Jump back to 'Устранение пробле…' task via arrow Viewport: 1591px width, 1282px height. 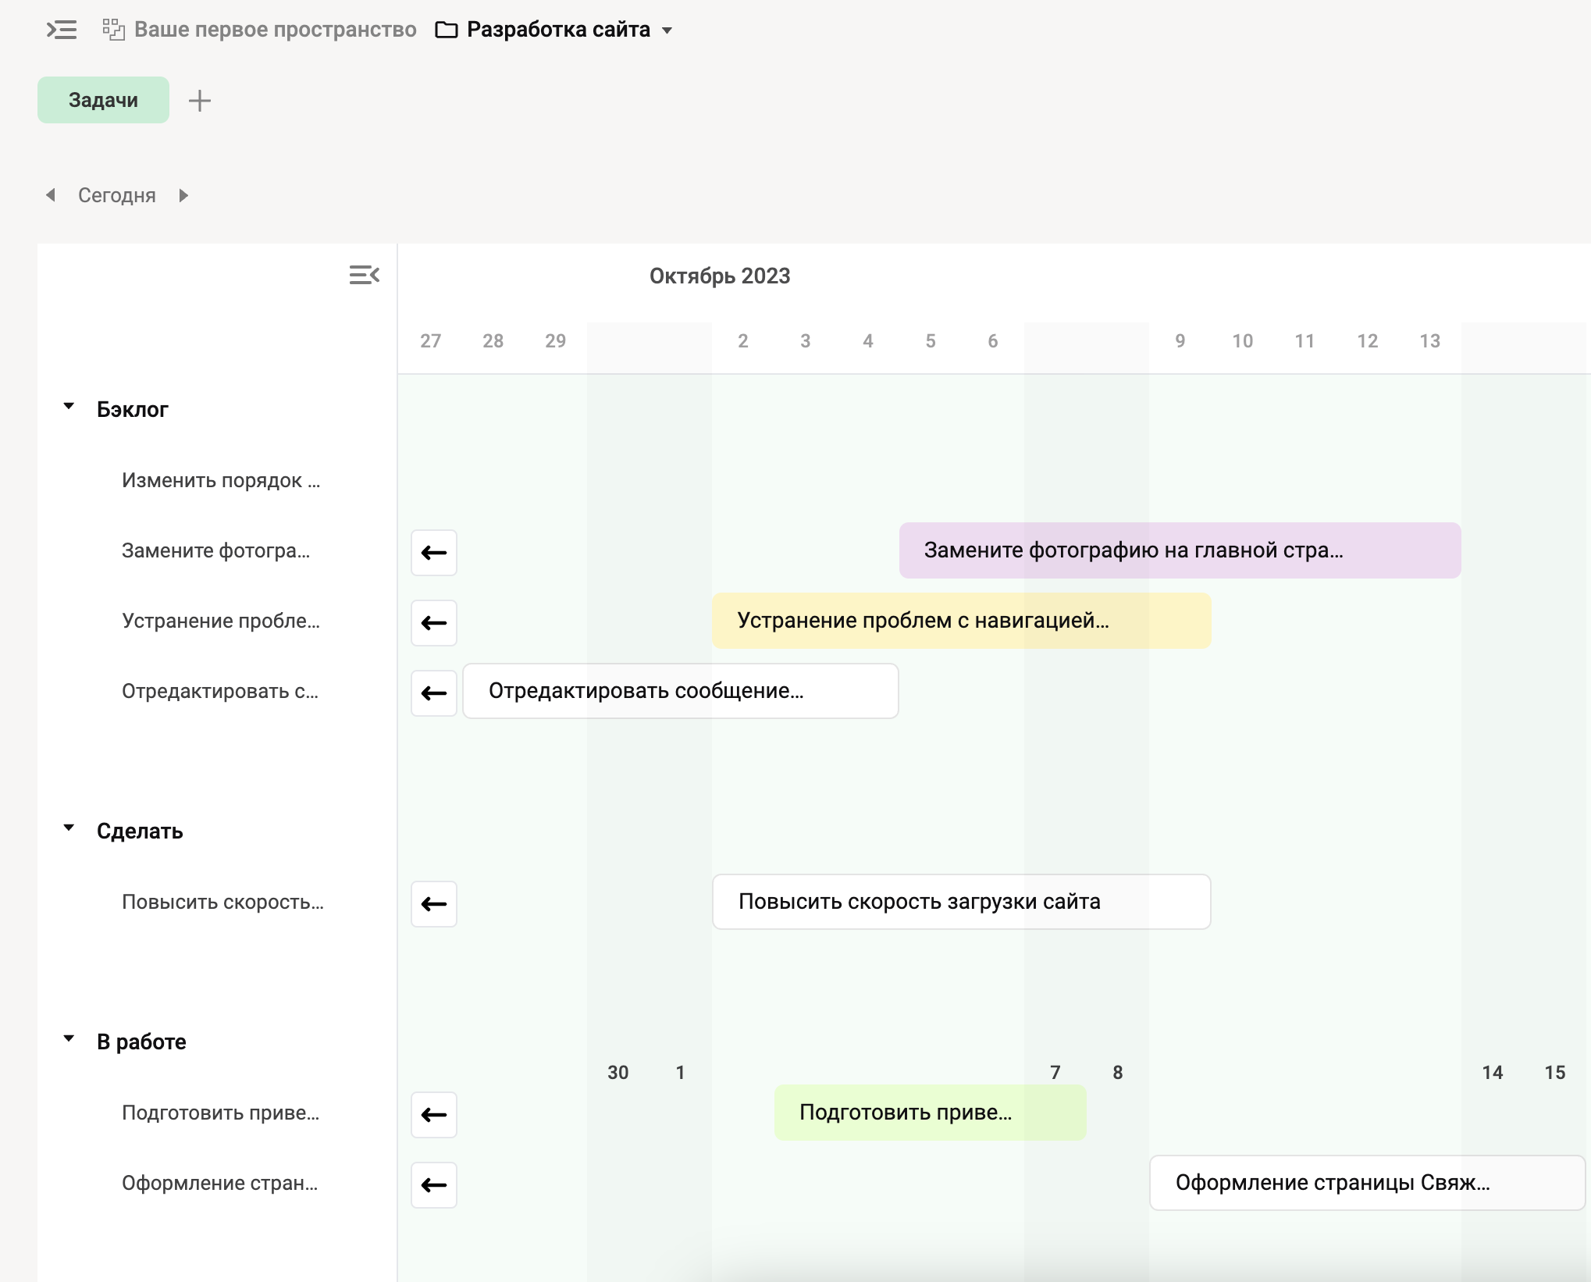434,623
